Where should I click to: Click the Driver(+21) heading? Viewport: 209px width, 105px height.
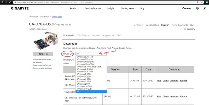(x=69, y=60)
